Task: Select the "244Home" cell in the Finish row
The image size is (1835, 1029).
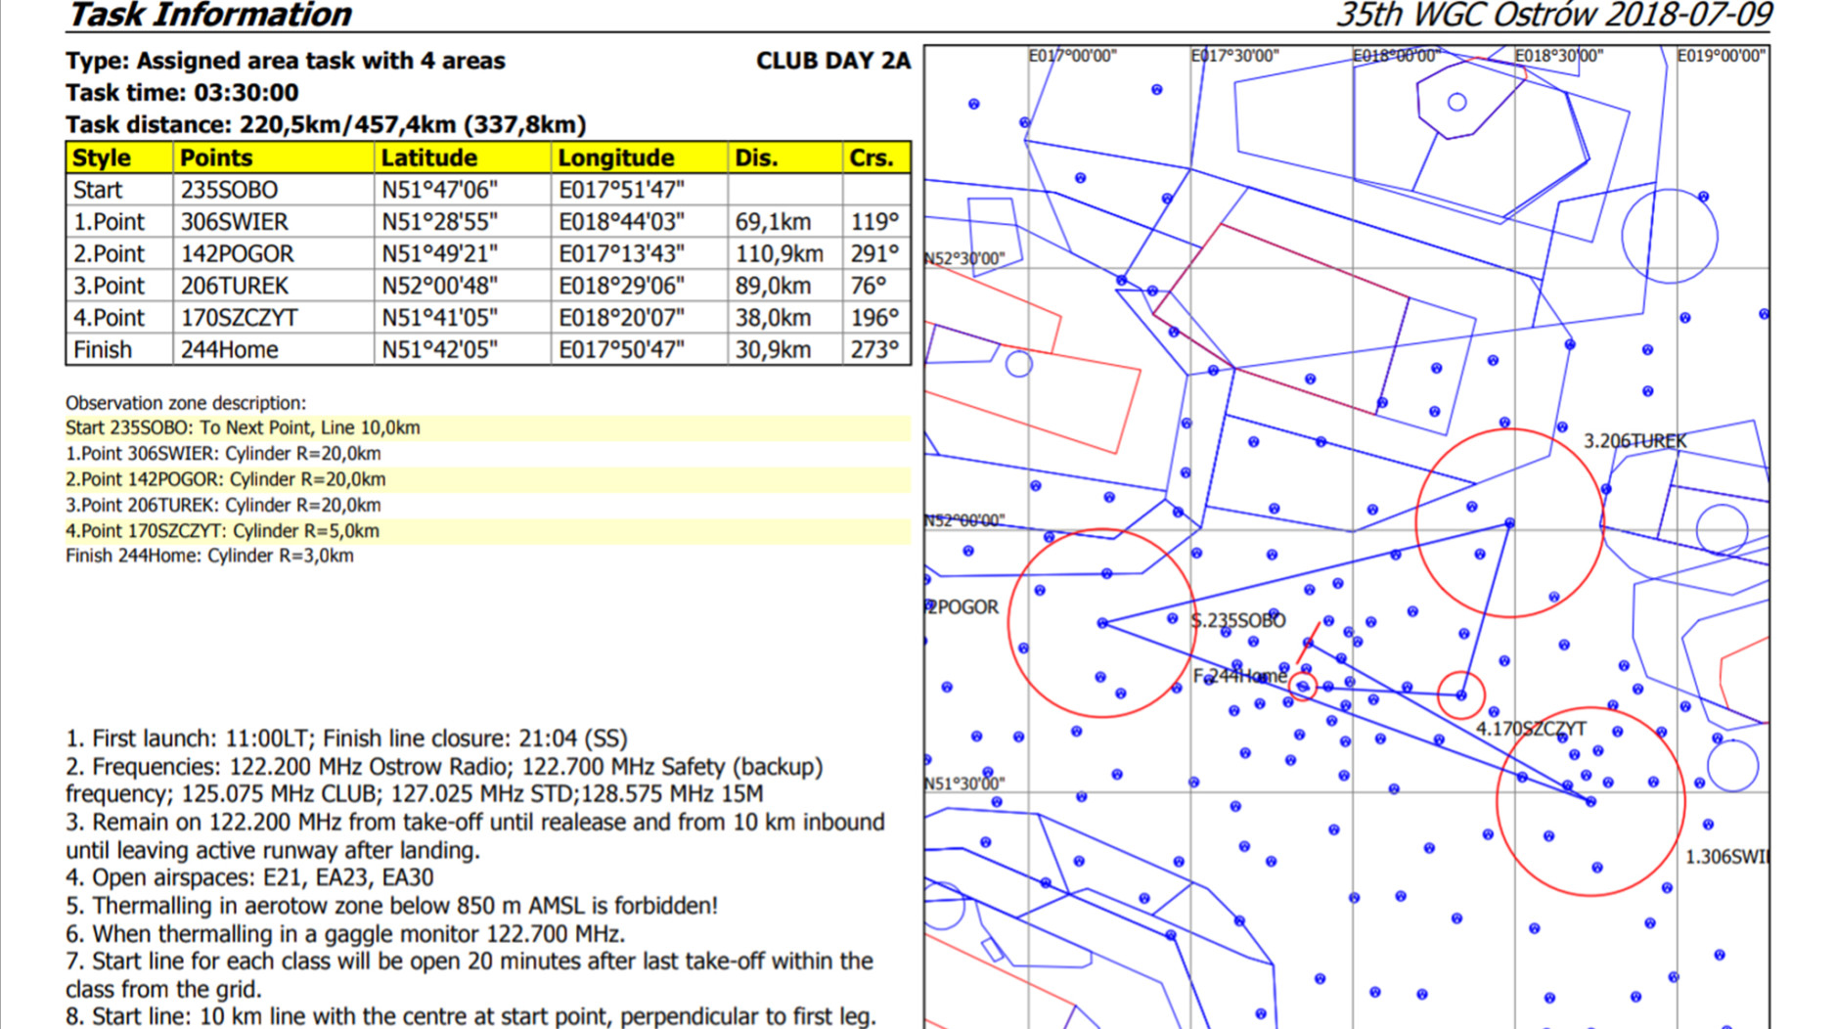Action: click(230, 350)
